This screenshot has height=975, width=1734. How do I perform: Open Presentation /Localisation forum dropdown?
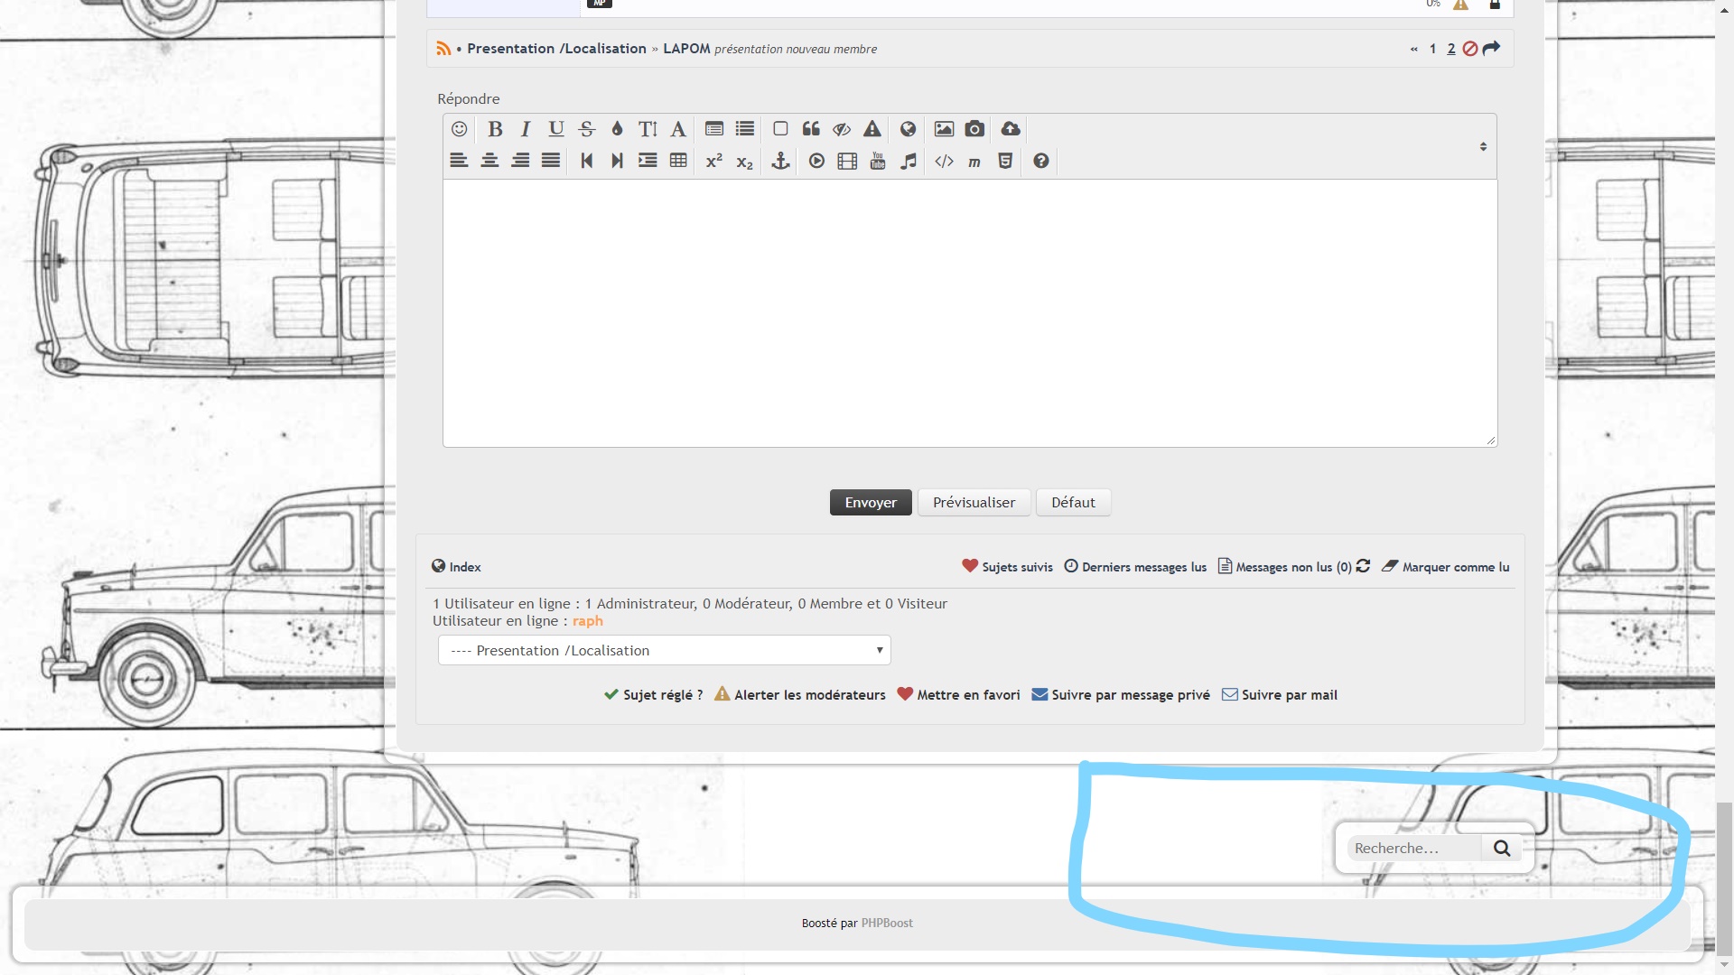pos(664,650)
